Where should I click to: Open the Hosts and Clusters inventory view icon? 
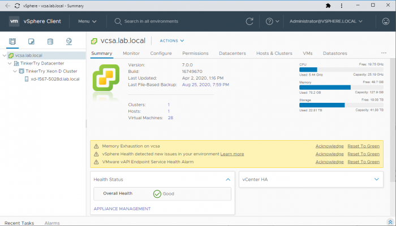[x=12, y=41]
